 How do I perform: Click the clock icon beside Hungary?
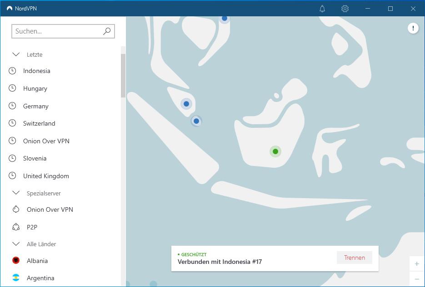(12, 88)
